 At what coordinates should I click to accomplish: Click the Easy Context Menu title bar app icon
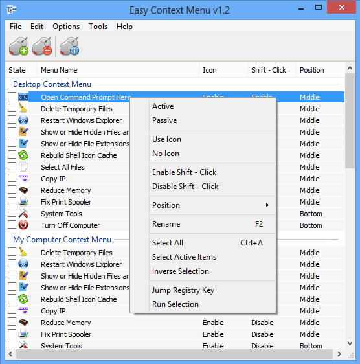pyautogui.click(x=12, y=10)
